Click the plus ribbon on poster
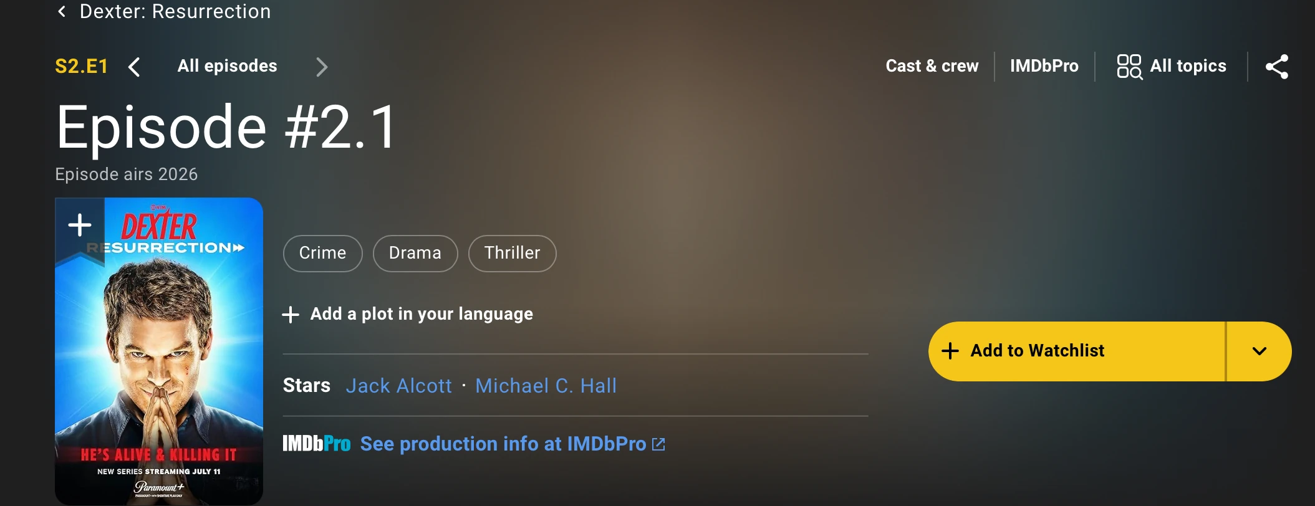Screen dimensions: 1315x506 (80, 226)
